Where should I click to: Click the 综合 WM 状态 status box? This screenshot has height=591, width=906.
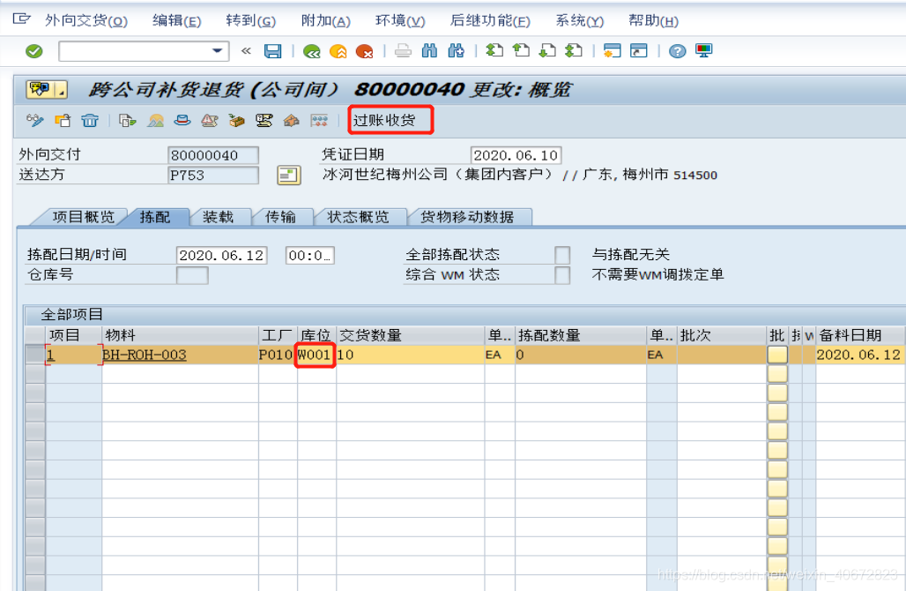point(562,275)
